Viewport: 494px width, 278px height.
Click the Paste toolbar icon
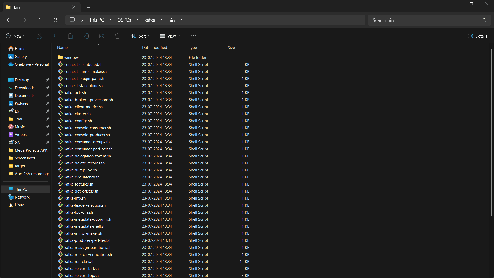pyautogui.click(x=70, y=36)
